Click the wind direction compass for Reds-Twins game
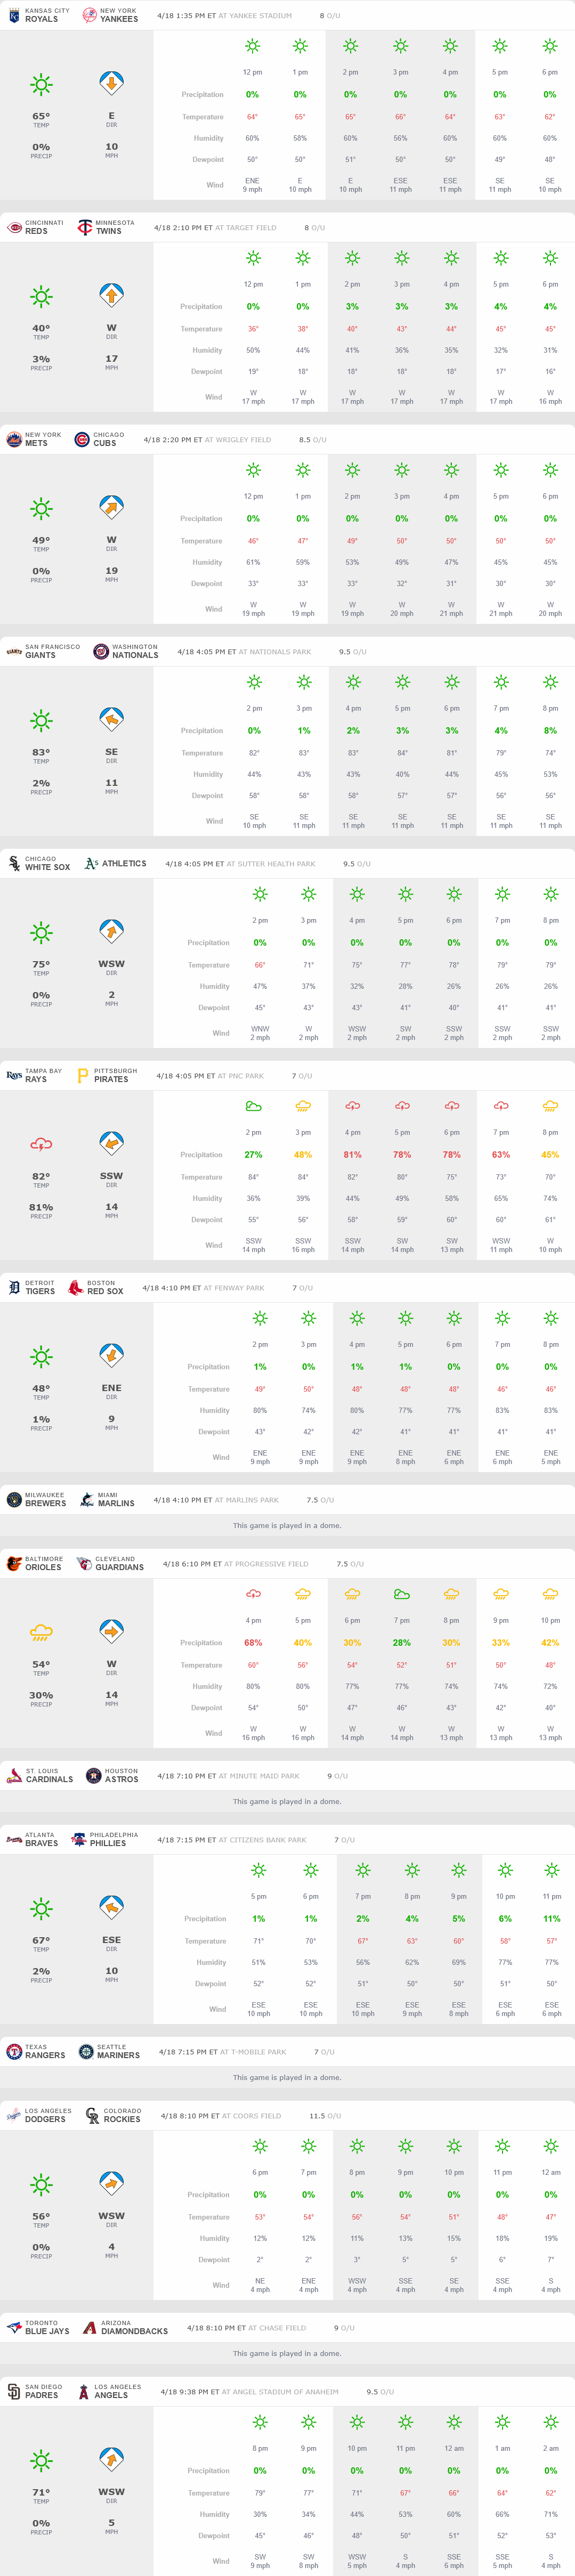The height and width of the screenshot is (2576, 575). click(x=111, y=296)
